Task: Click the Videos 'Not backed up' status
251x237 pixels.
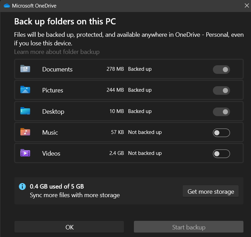Action: point(145,153)
